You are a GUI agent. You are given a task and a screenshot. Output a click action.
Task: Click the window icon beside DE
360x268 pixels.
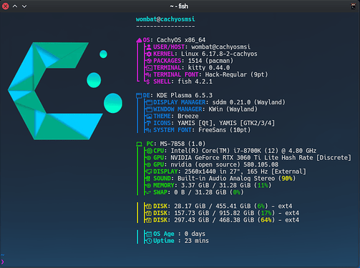pos(139,96)
